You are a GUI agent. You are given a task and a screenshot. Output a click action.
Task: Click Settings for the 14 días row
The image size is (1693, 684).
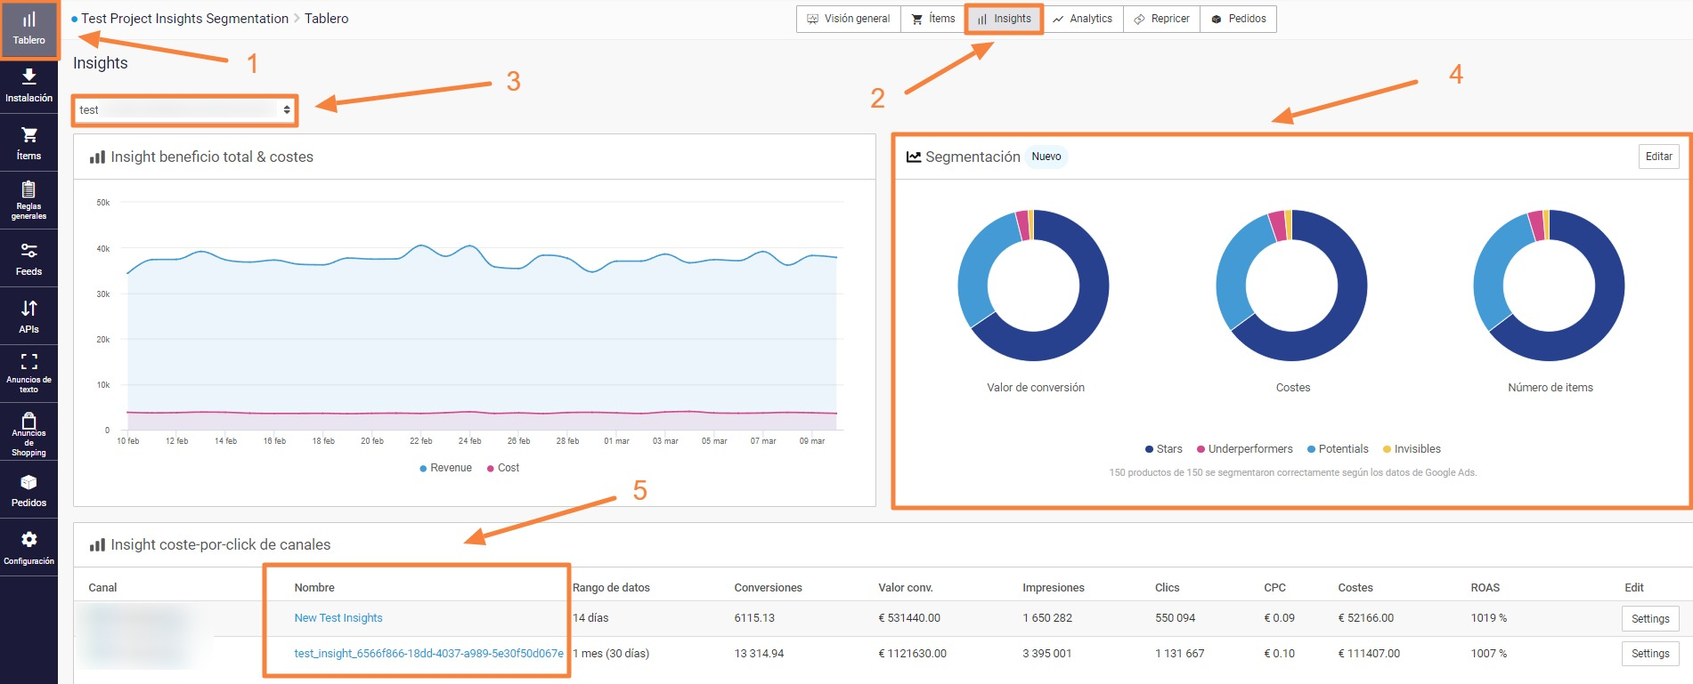1649,619
